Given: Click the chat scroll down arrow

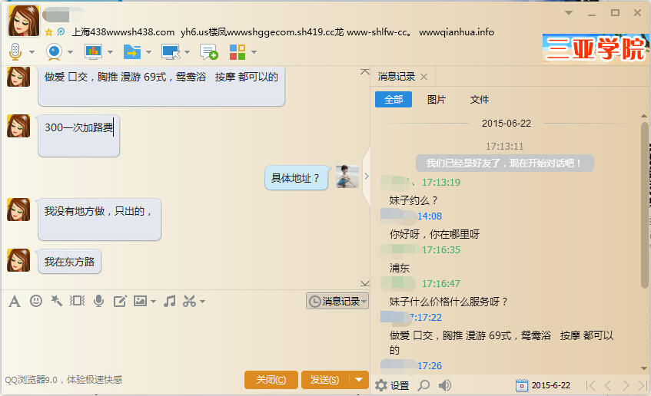Looking at the screenshot, I should [365, 284].
